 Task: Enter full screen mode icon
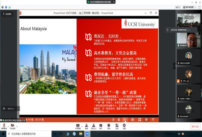coord(199,7)
